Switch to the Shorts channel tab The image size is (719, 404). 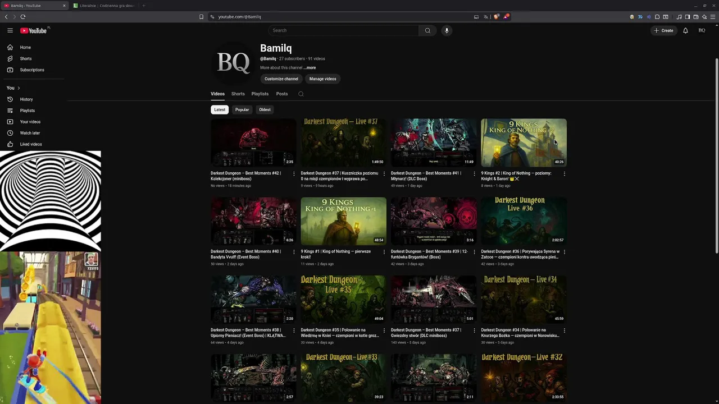tap(238, 94)
